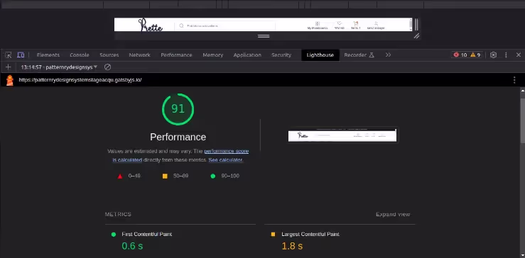Open the Recorder tab
The image size is (525, 258).
click(359, 55)
